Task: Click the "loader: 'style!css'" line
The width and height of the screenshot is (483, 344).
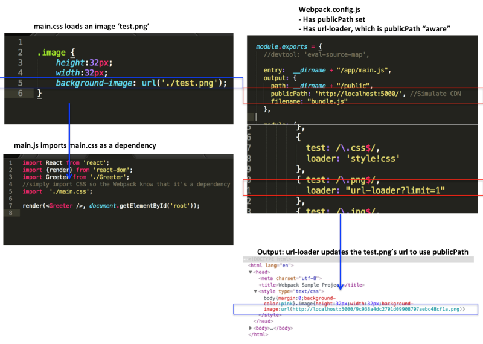Action: pyautogui.click(x=353, y=159)
